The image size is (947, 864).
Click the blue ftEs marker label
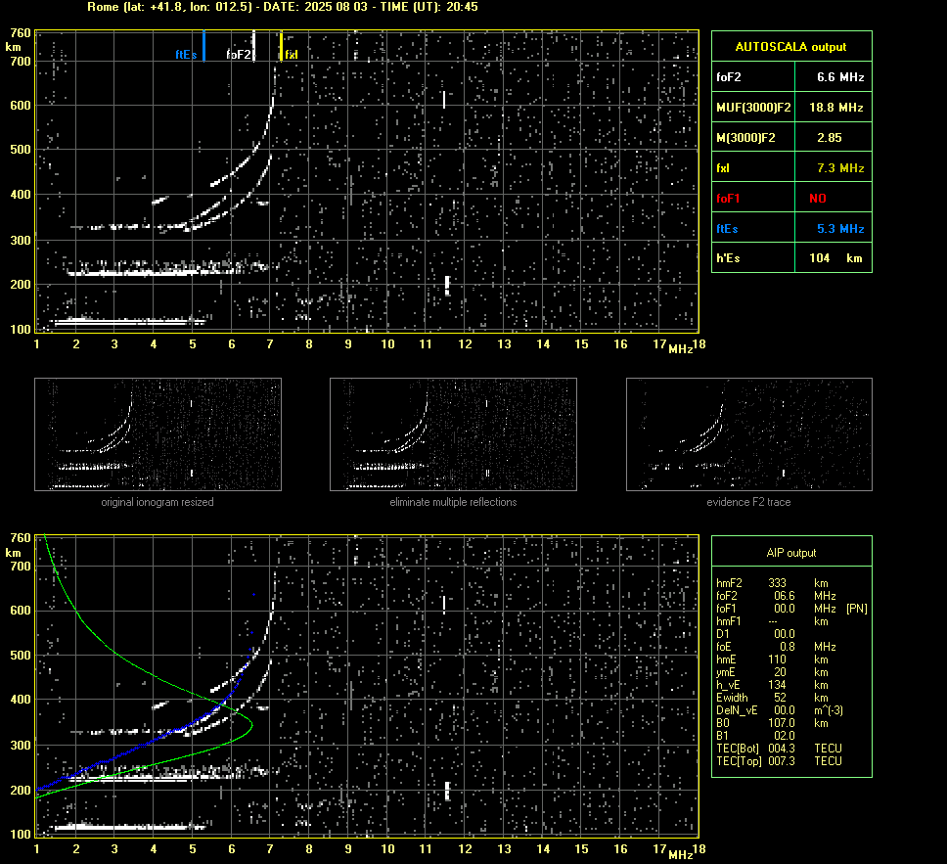(186, 55)
